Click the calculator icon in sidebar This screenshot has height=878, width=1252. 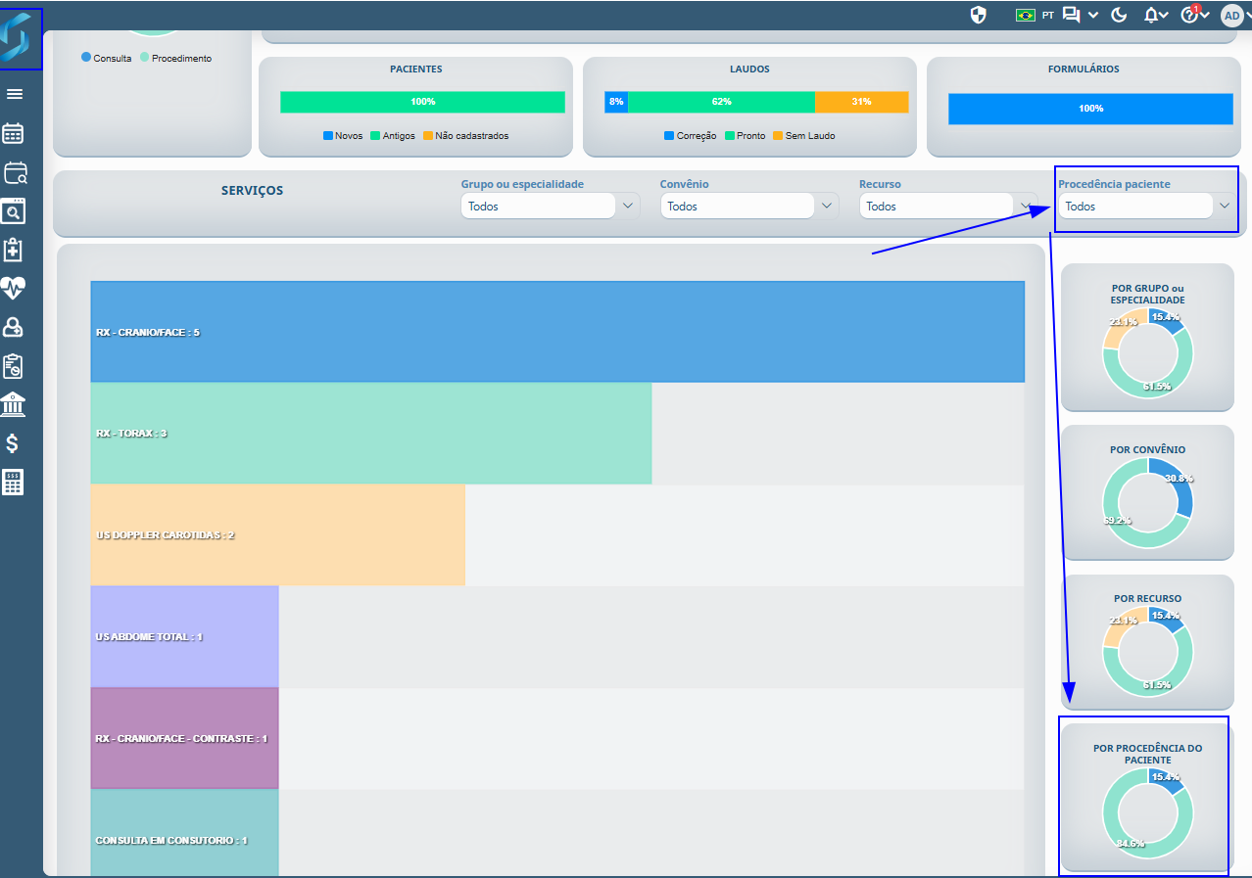click(x=14, y=483)
